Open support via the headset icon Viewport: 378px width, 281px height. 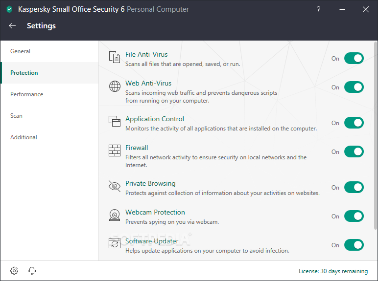click(x=32, y=271)
